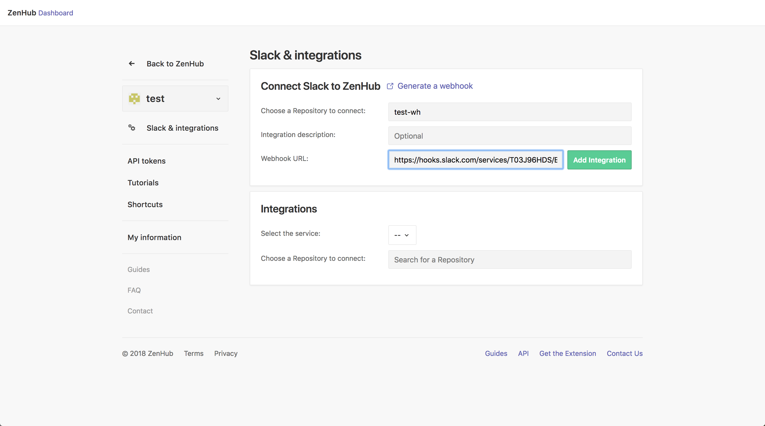Click into the Webhook URL field
Image resolution: width=765 pixels, height=426 pixels.
pos(475,160)
